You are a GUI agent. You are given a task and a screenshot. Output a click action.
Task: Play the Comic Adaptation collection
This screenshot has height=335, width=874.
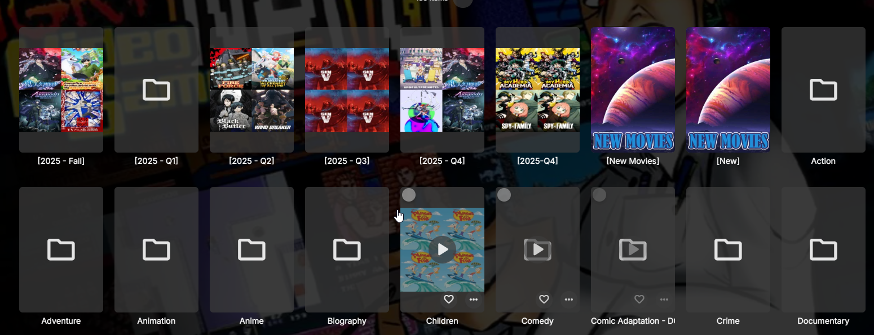tap(633, 249)
